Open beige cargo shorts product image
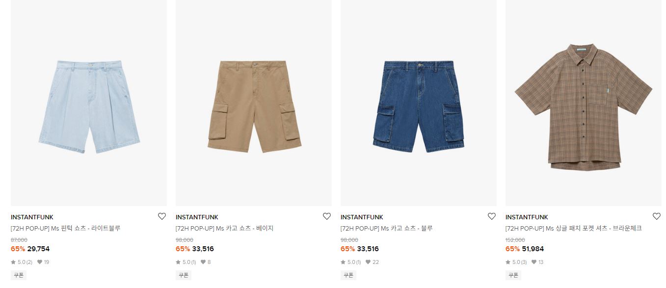Viewport: 666px width, 288px height. tap(254, 103)
